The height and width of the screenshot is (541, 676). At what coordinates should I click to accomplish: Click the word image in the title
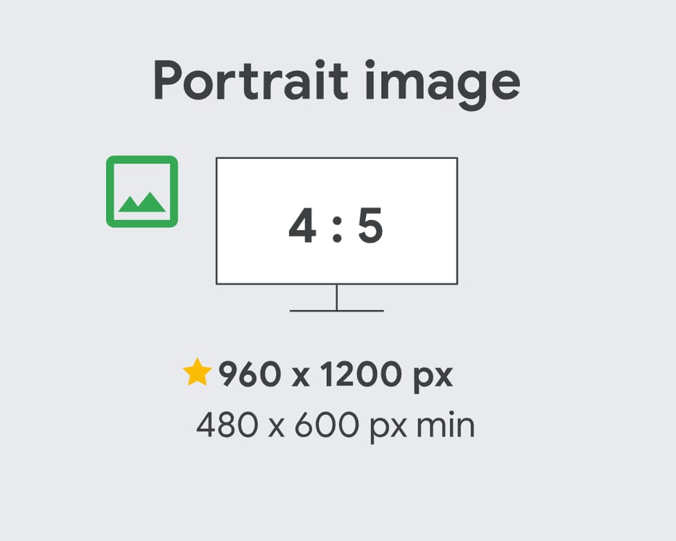click(443, 84)
